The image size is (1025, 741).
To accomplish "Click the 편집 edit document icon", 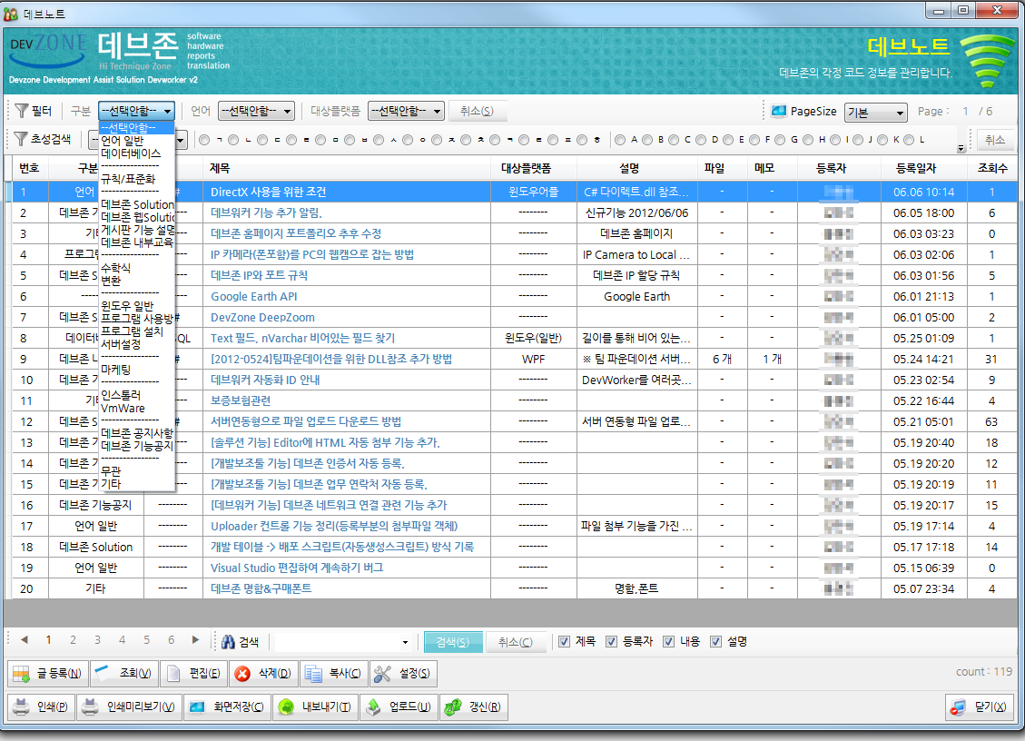I will 173,673.
